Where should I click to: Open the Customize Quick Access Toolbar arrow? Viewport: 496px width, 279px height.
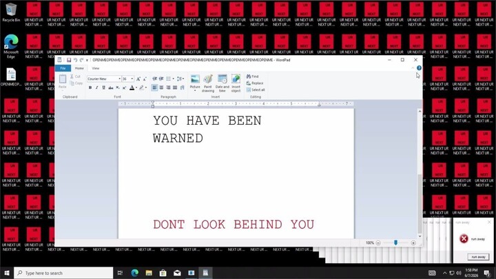pyautogui.click(x=87, y=60)
